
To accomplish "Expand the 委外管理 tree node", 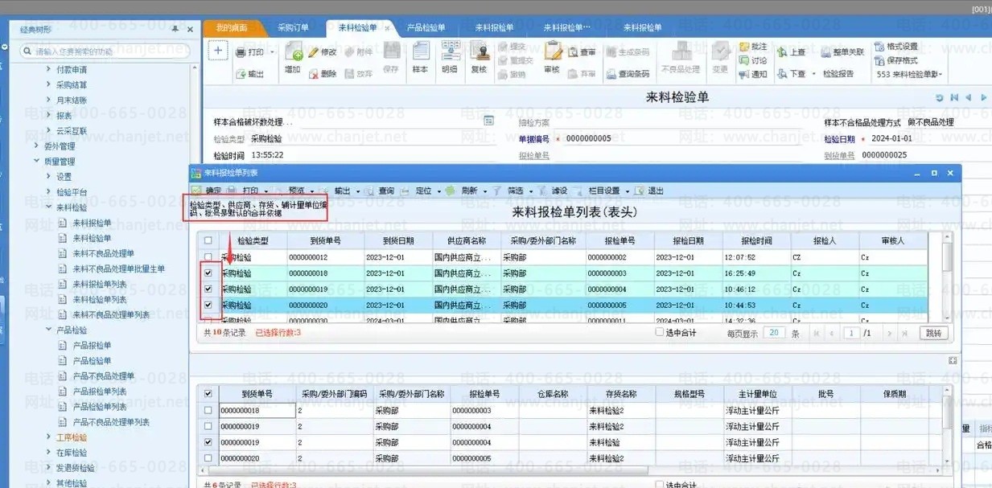I will [37, 146].
